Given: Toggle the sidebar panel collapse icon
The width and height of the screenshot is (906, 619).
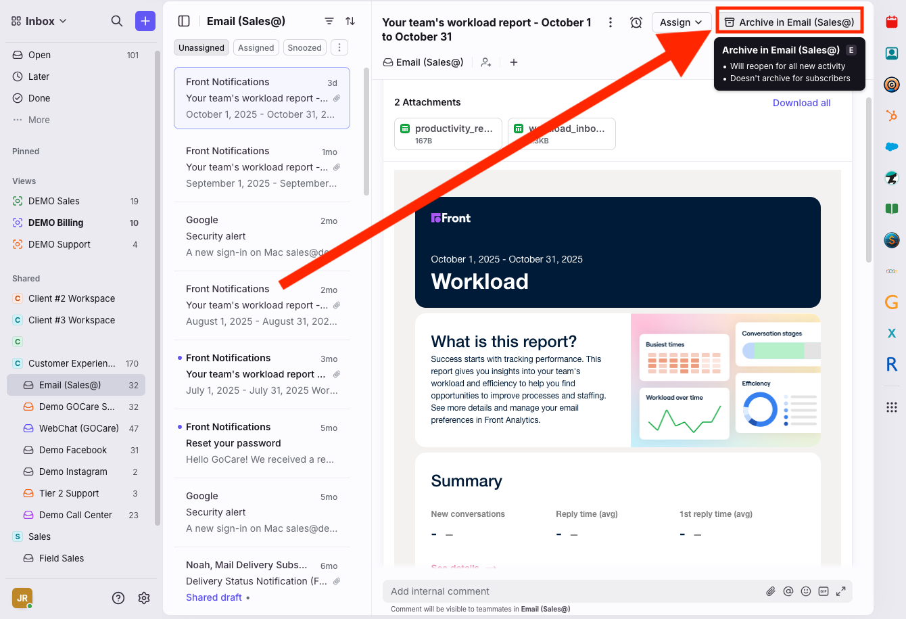Looking at the screenshot, I should (x=184, y=21).
